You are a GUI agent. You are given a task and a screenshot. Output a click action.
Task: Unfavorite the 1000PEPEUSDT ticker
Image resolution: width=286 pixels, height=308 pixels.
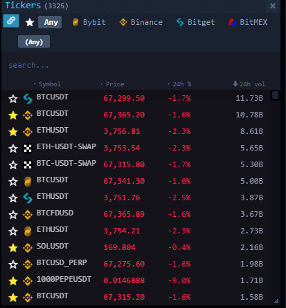(13, 281)
